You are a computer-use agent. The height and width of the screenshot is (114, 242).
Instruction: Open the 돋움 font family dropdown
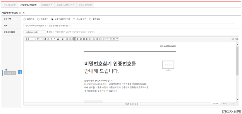[x=30, y=39]
